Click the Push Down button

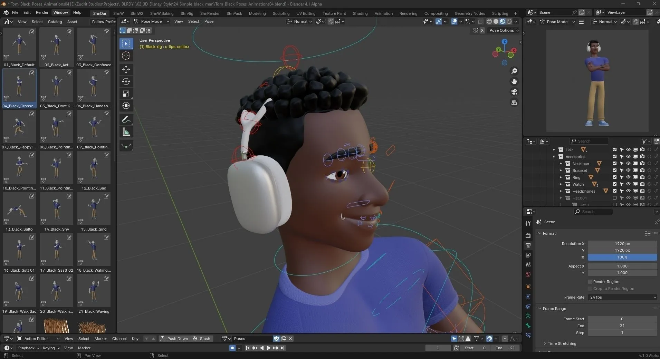[x=175, y=339]
